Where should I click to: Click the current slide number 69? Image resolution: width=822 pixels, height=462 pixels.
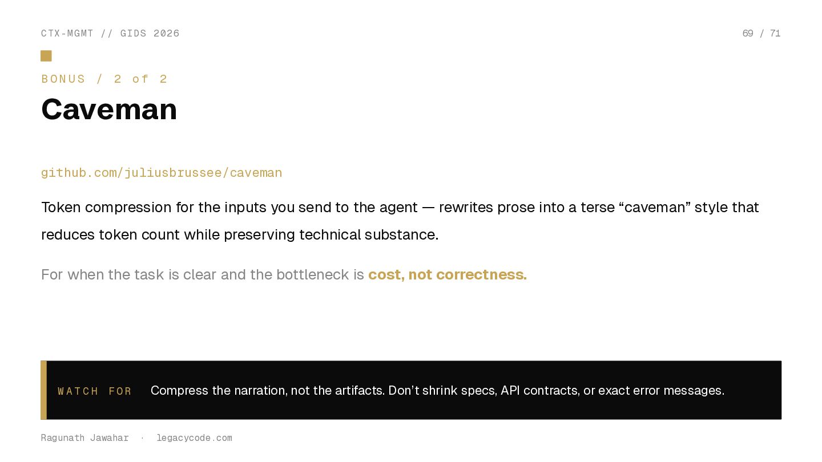[748, 34]
